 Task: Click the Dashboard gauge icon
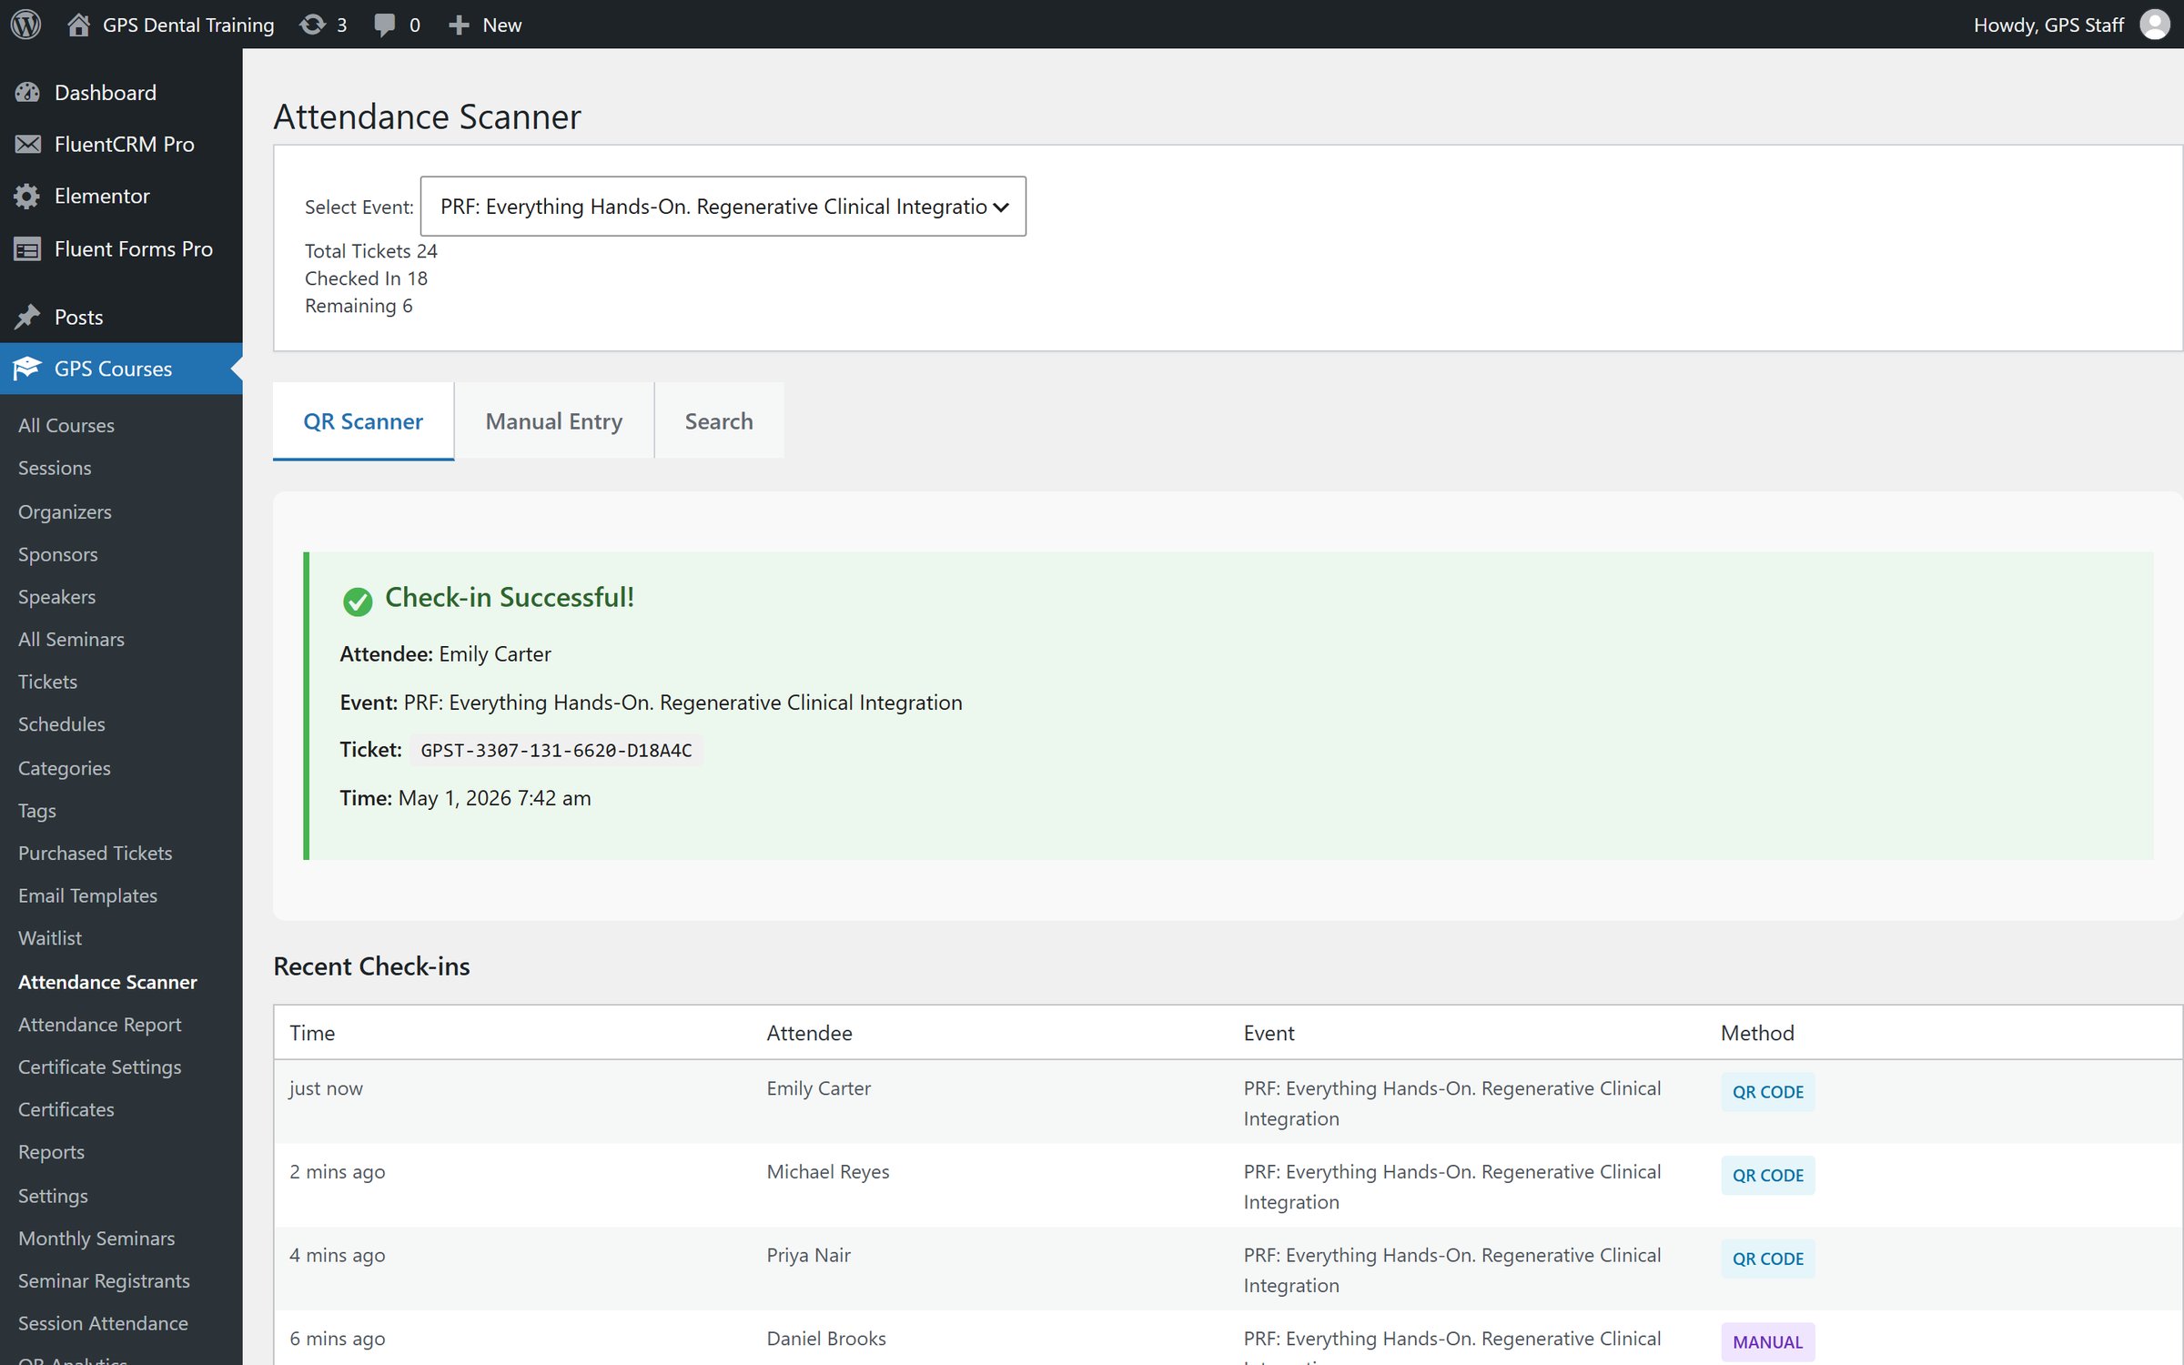tap(27, 92)
